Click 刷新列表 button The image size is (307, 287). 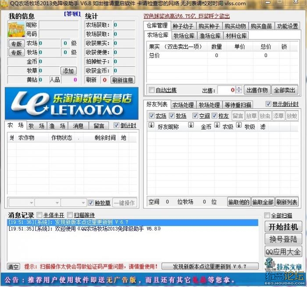(287, 202)
